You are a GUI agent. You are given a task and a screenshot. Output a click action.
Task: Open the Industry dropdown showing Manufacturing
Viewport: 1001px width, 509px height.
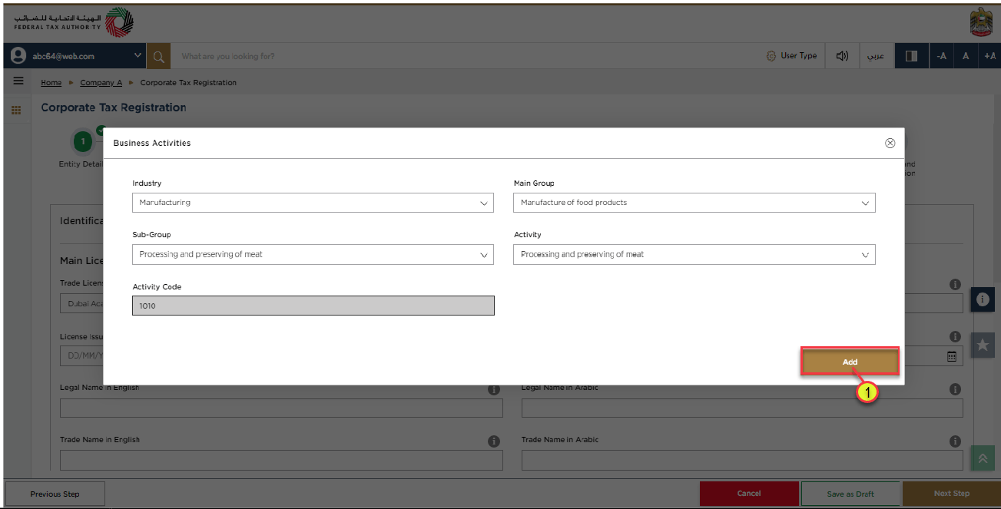click(x=313, y=203)
